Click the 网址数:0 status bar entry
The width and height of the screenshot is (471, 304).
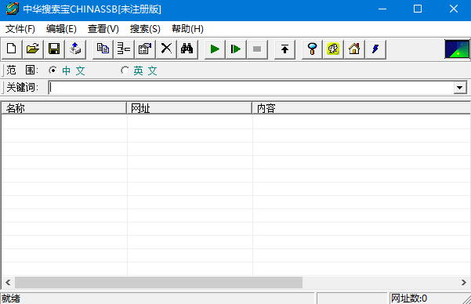click(x=409, y=299)
